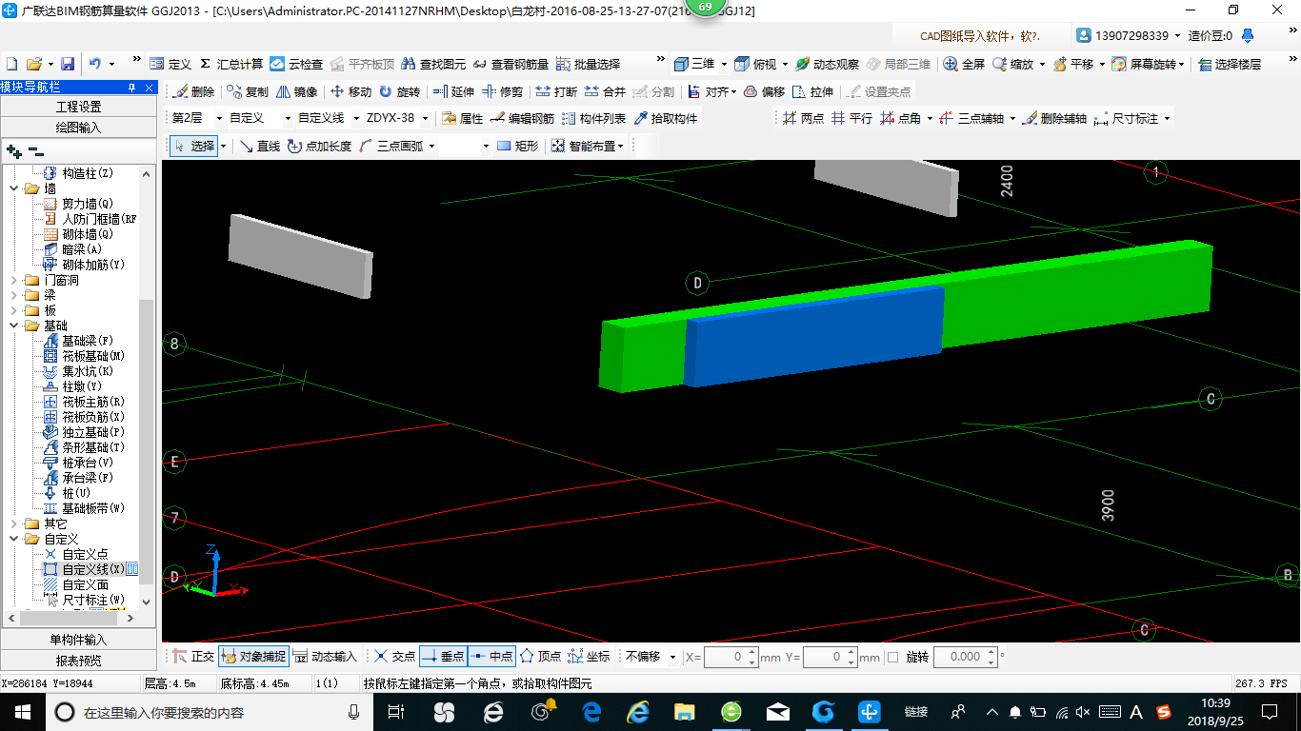Toggle 交点 intersection snap
Image resolution: width=1301 pixels, height=731 pixels.
tap(394, 657)
